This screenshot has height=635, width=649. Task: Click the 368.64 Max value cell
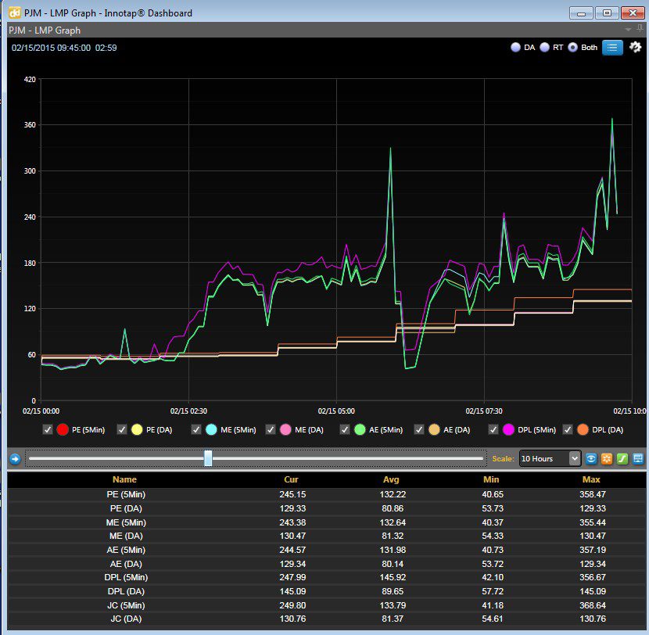tap(593, 605)
